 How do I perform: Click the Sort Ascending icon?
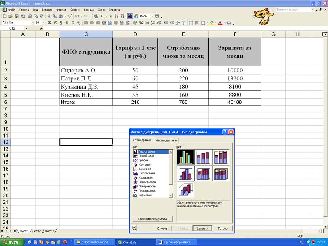111,16
